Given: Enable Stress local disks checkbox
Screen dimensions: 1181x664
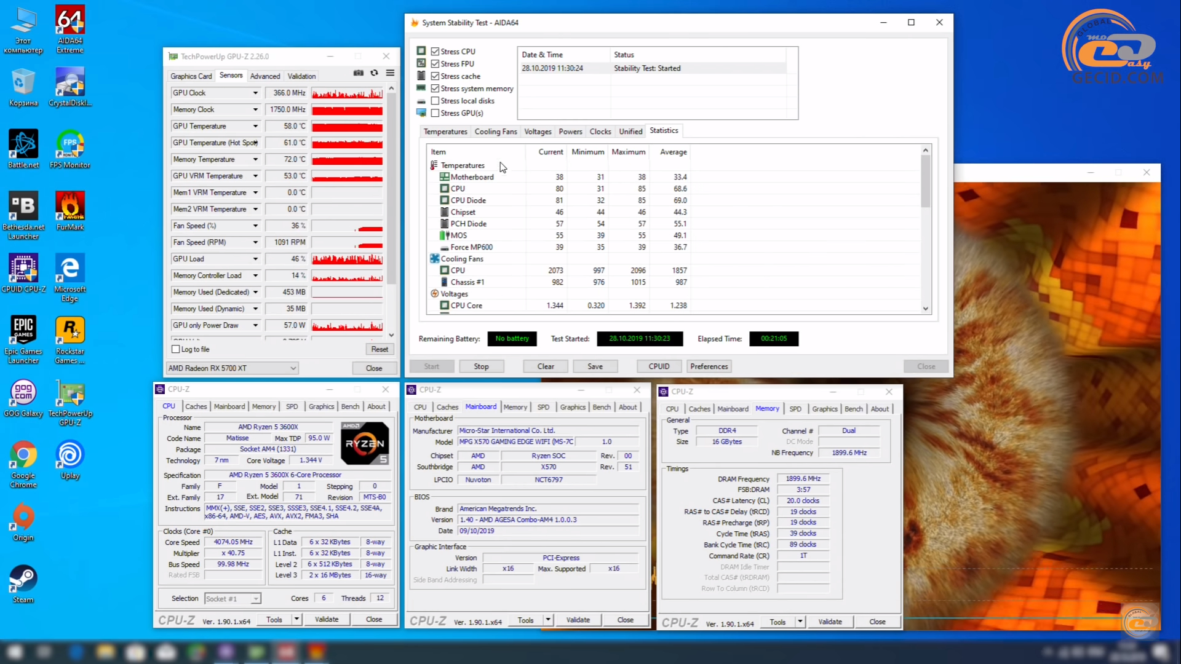Looking at the screenshot, I should 435,101.
